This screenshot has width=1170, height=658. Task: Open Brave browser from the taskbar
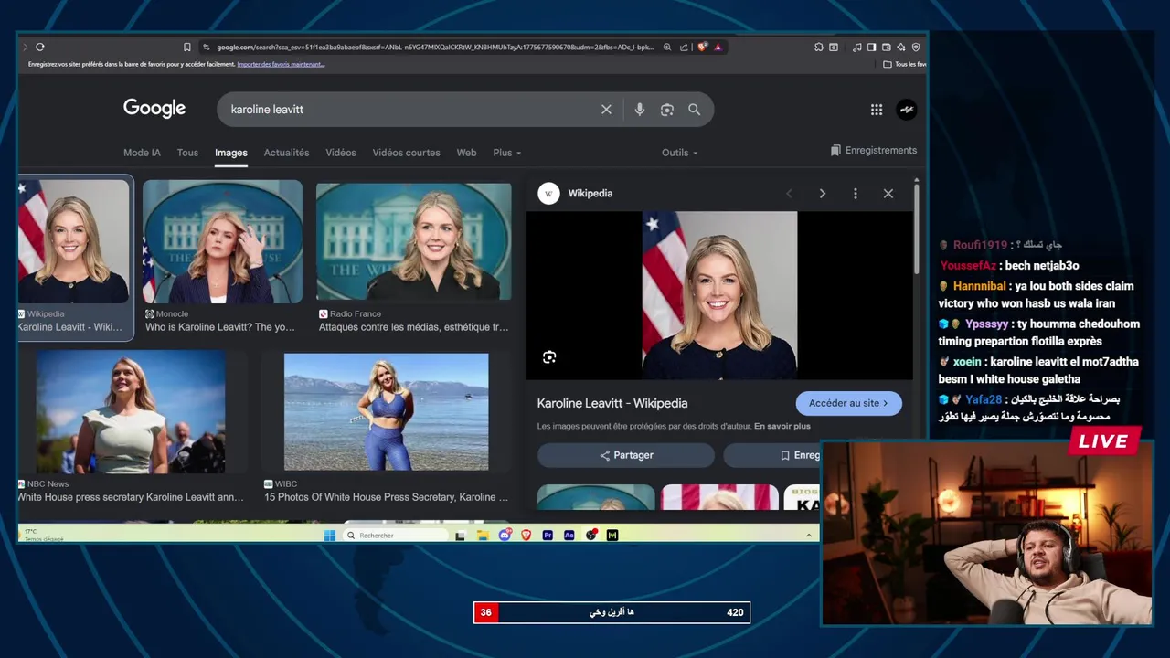click(526, 536)
